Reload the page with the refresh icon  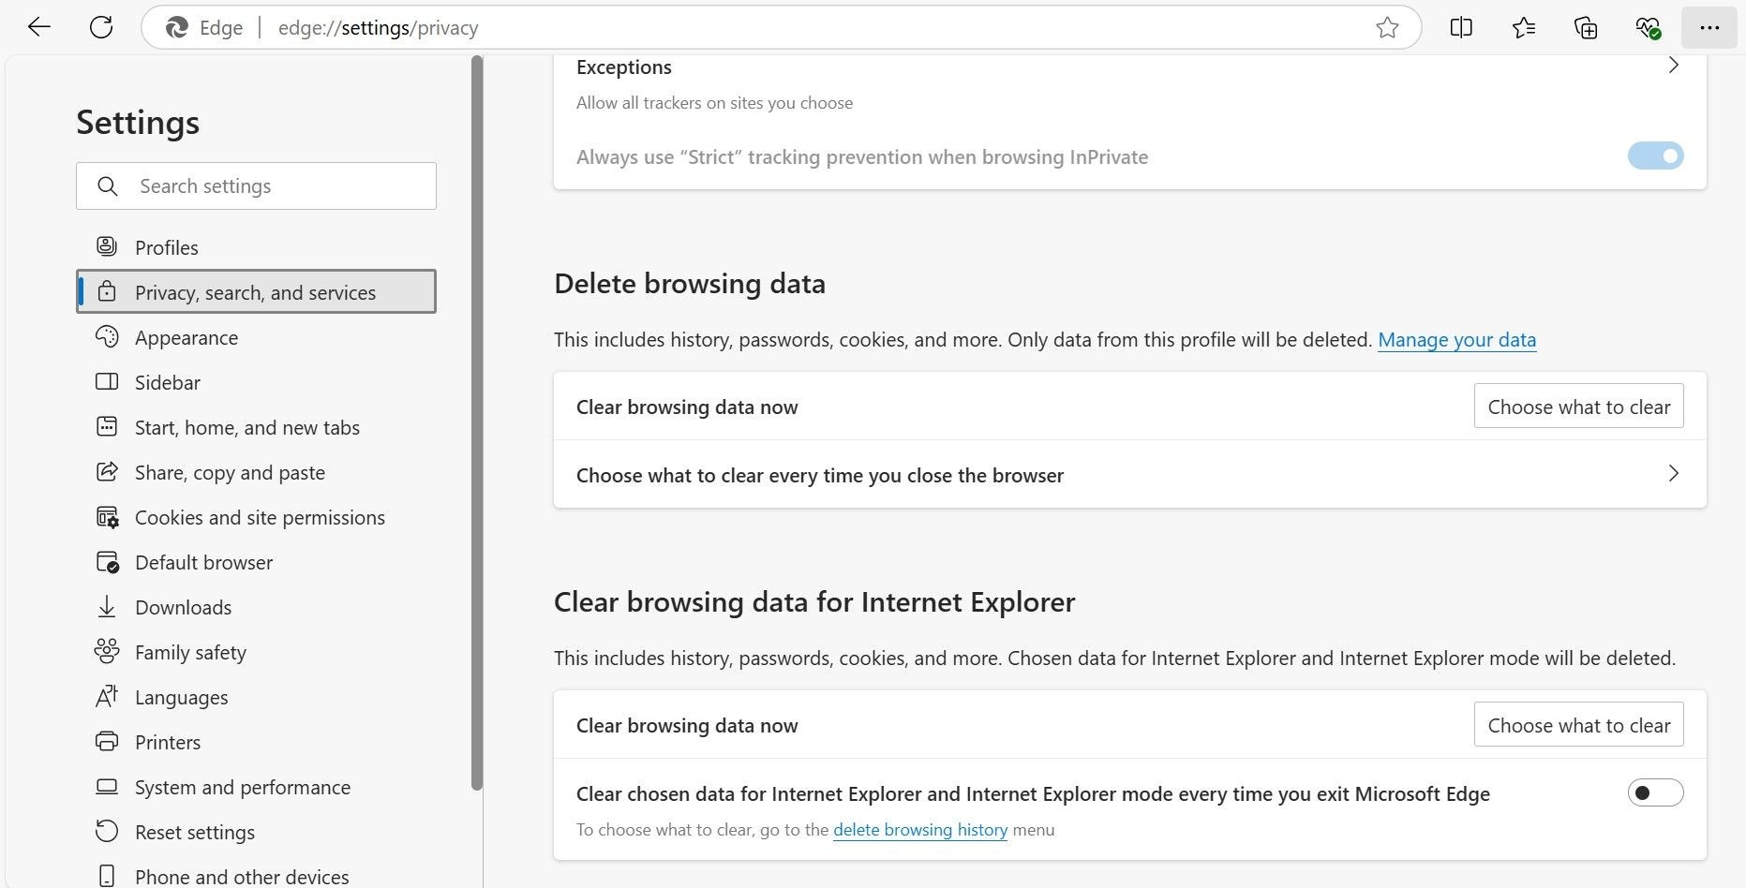tap(101, 27)
